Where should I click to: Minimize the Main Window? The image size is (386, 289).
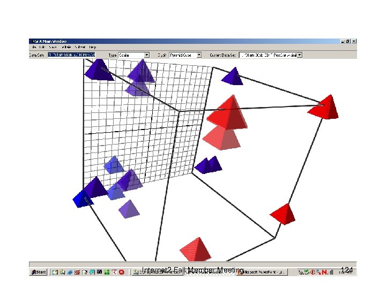point(343,41)
